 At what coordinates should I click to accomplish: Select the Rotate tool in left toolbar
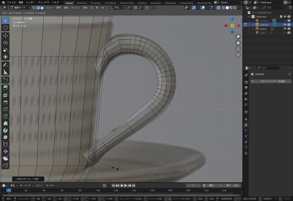[x=5, y=43]
